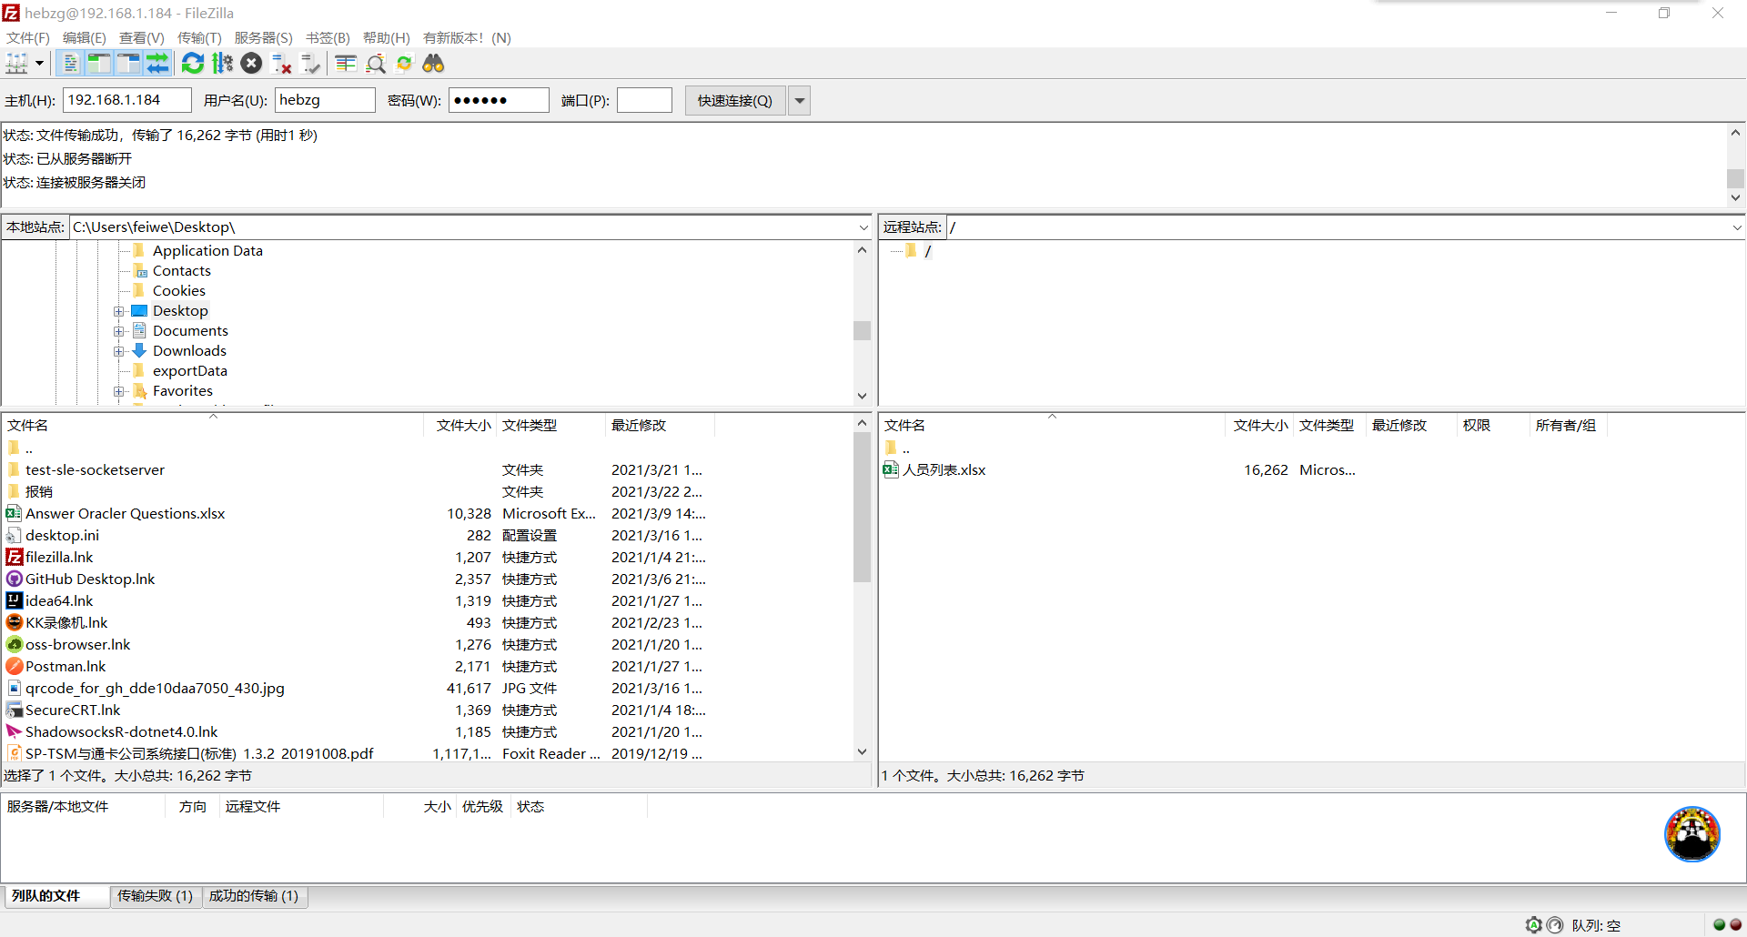Sort local files by 最近修改 column
Viewport: 1747px width, 937px height.
pyautogui.click(x=660, y=425)
